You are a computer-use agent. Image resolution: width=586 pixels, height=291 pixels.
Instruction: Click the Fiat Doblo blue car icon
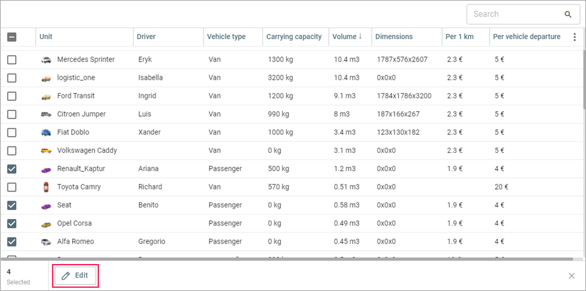tap(46, 132)
